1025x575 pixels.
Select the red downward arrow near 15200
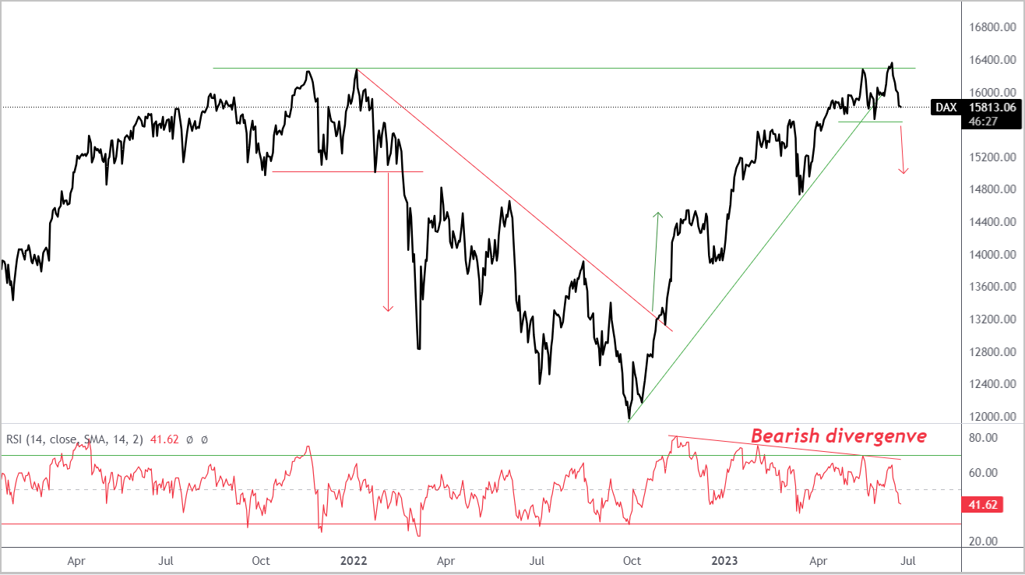pos(903,149)
